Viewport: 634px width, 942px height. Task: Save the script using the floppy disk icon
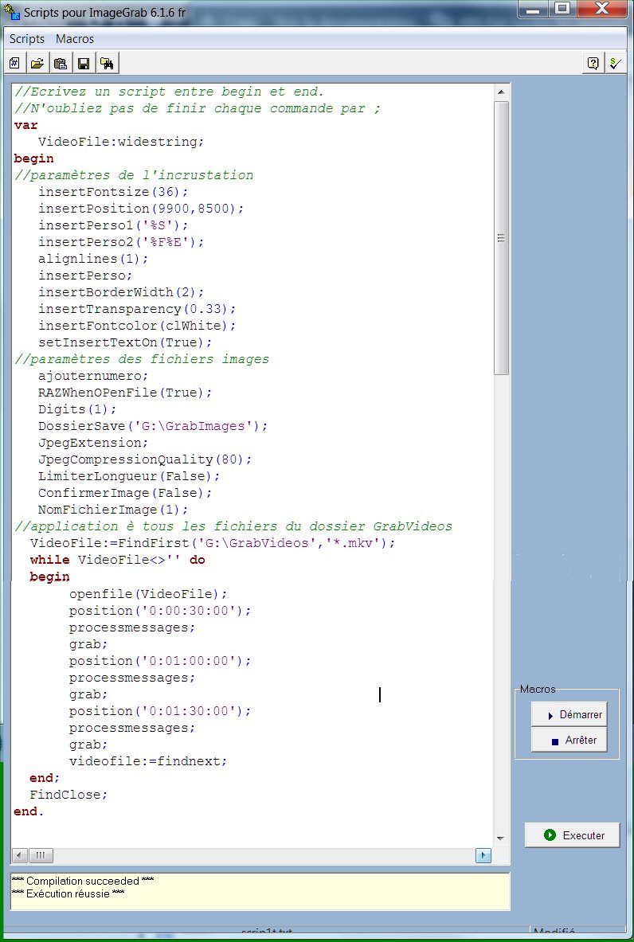83,64
